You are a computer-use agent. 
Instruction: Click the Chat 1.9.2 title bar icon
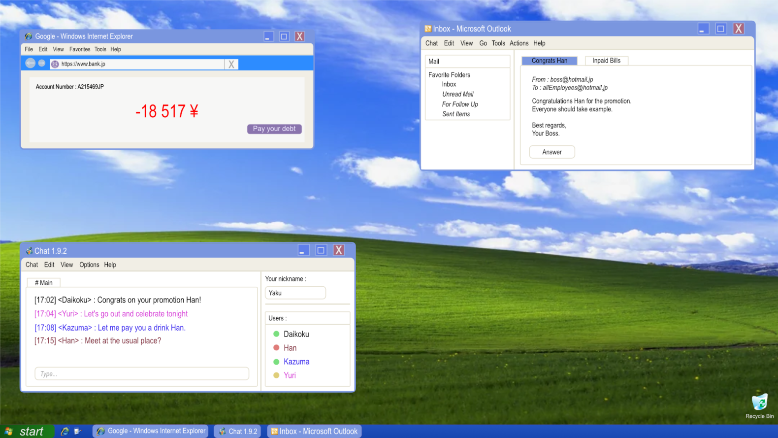tap(29, 251)
